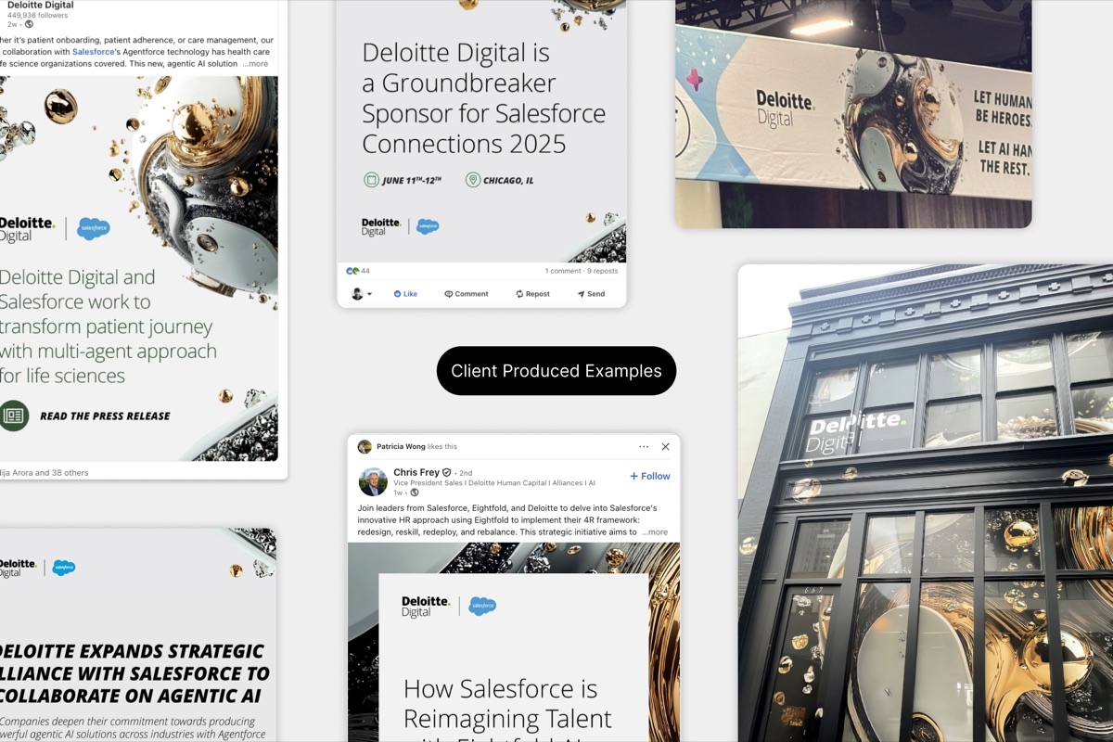Click Patricia Wong's small avatar
The height and width of the screenshot is (742, 1113).
point(365,446)
